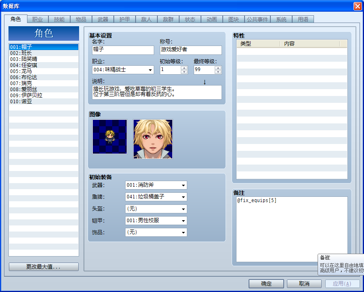
Task: Select character 006:布伦达
Action: click(44, 77)
